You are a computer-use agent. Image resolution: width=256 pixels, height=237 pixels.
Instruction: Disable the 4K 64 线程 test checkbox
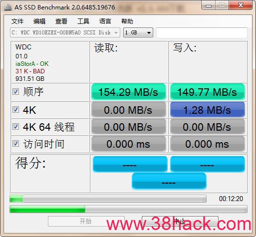pyautogui.click(x=15, y=127)
